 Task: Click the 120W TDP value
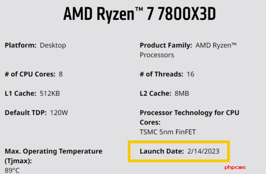[59, 113]
